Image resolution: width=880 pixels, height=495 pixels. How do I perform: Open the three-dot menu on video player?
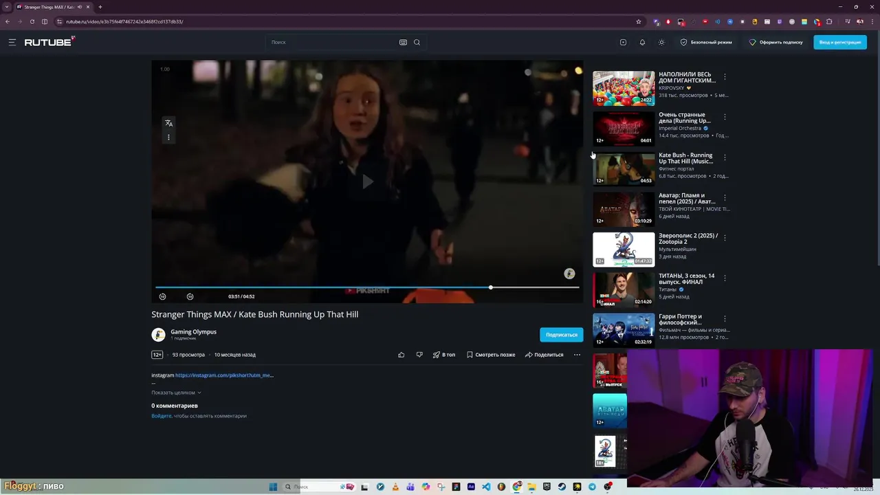coord(168,137)
